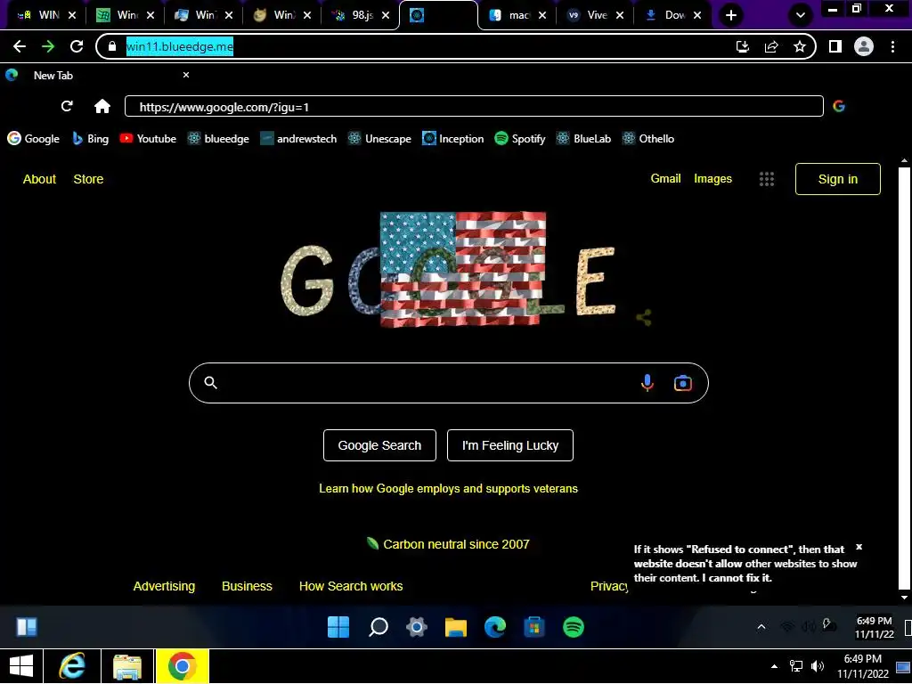Click the Google search box
Screen dimensions: 912x684
point(449,383)
